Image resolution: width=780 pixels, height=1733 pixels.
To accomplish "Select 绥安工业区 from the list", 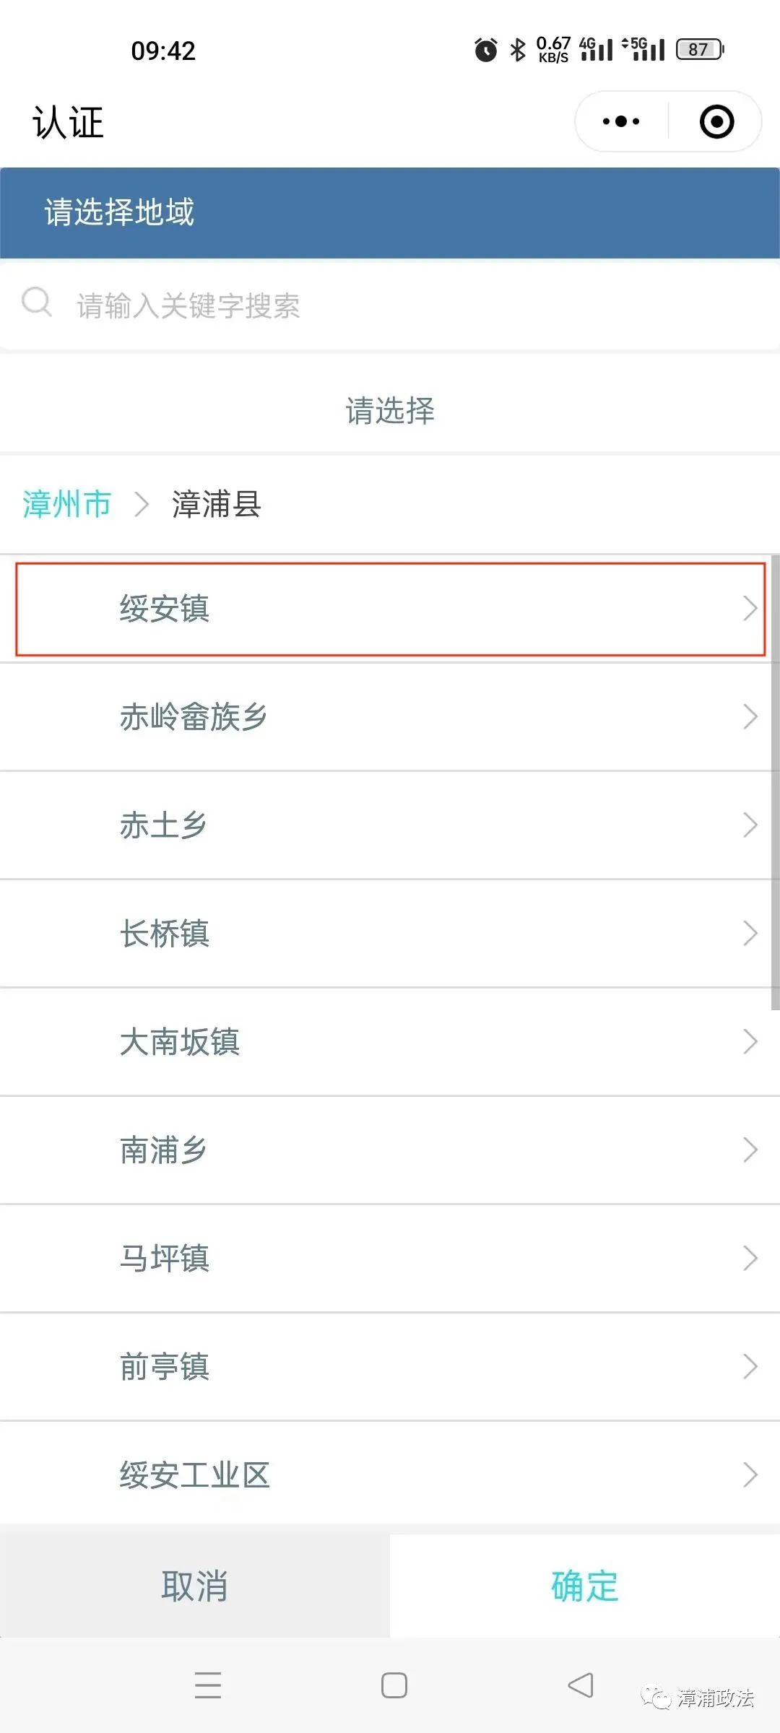I will pyautogui.click(x=194, y=1475).
